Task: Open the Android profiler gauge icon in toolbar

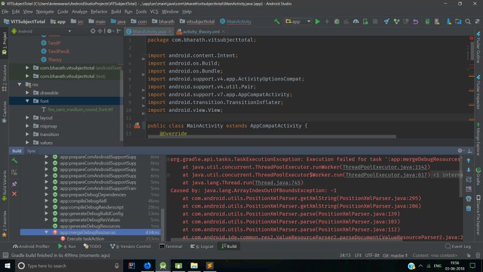Action: (356, 21)
